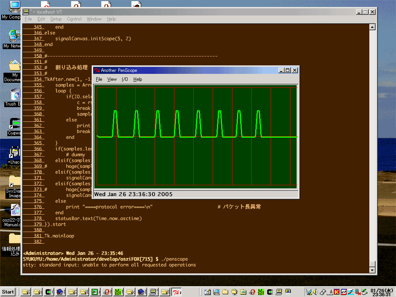
Task: Open the oszi22-31 Manual document icon
Action: [x=15, y=211]
